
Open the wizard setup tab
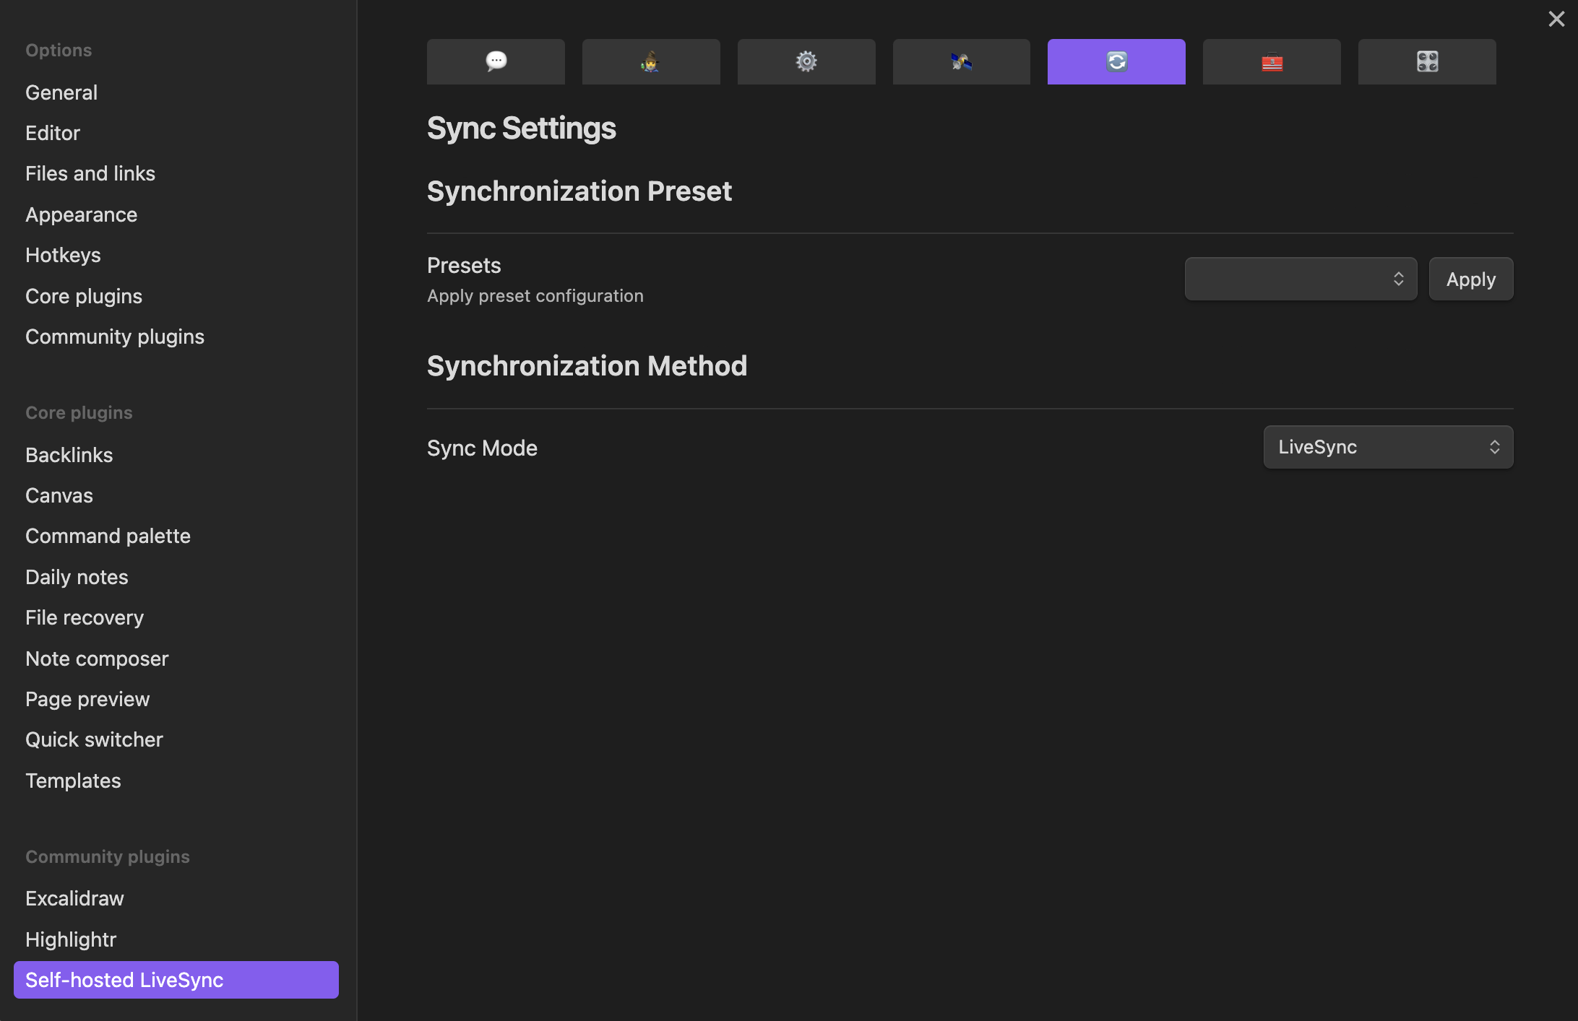[651, 61]
